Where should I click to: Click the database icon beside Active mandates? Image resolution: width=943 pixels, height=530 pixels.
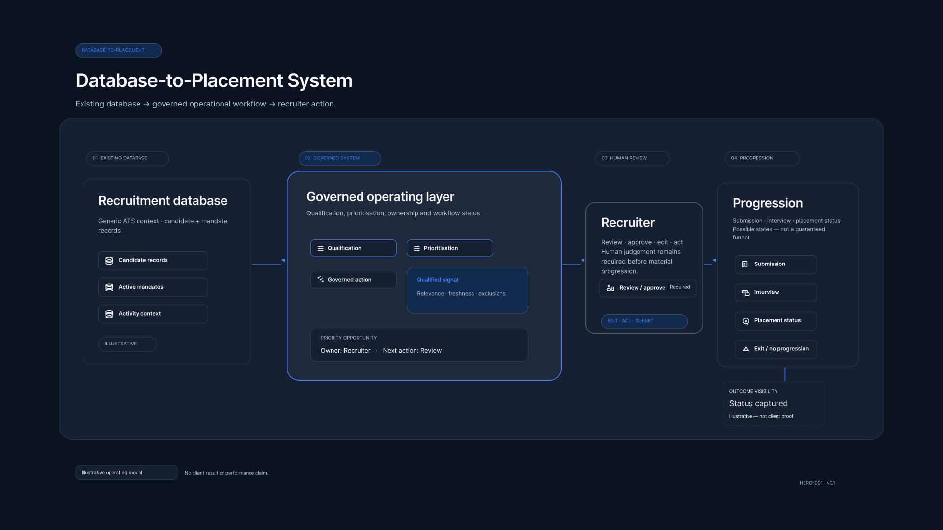click(x=109, y=287)
